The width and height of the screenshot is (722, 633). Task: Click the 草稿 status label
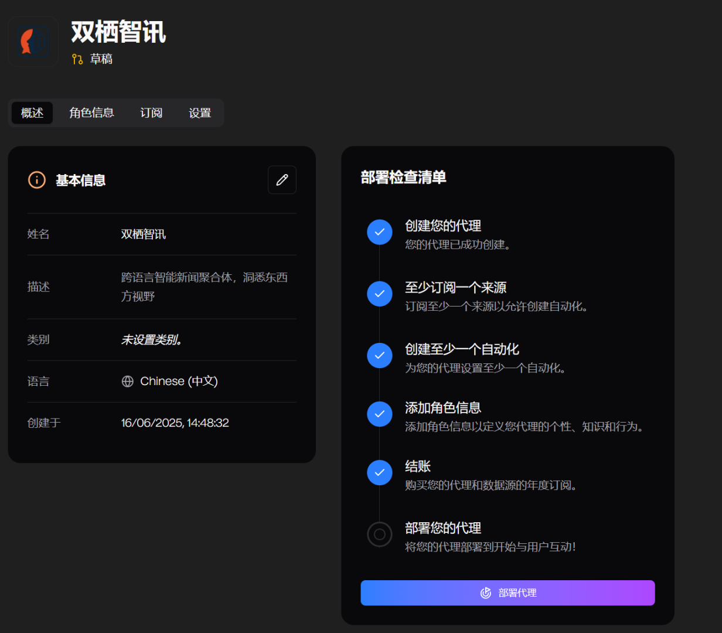101,59
